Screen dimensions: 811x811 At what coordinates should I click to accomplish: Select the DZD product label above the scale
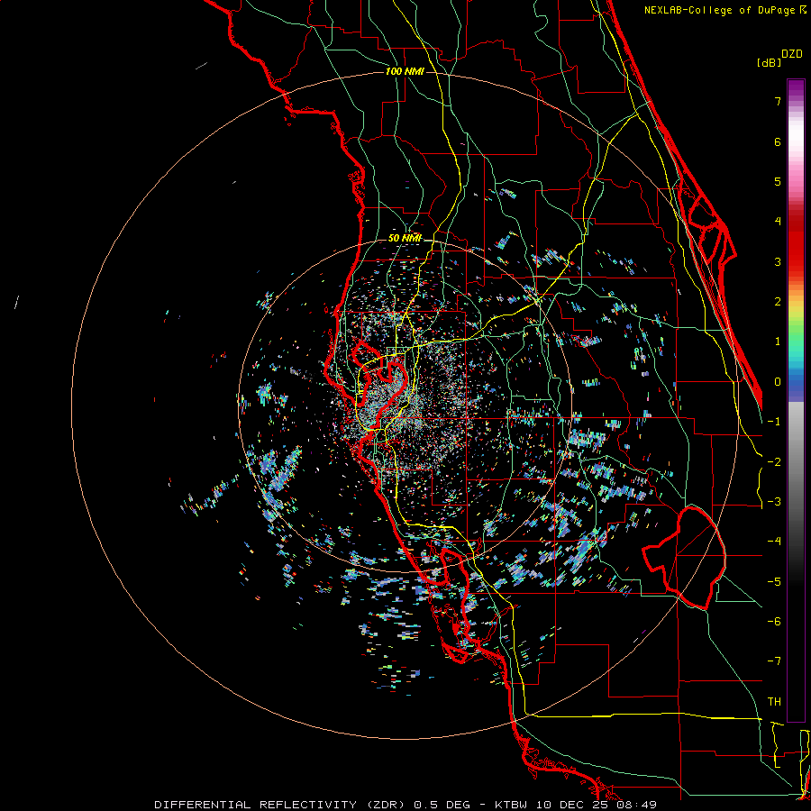point(792,54)
